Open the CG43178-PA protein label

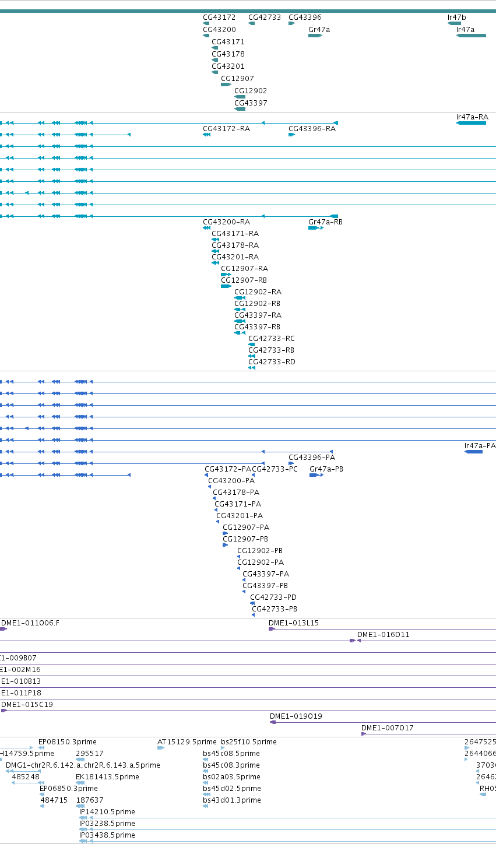click(236, 493)
